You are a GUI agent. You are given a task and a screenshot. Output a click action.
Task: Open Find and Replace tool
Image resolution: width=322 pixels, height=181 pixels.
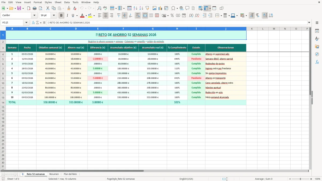pos(99,8)
